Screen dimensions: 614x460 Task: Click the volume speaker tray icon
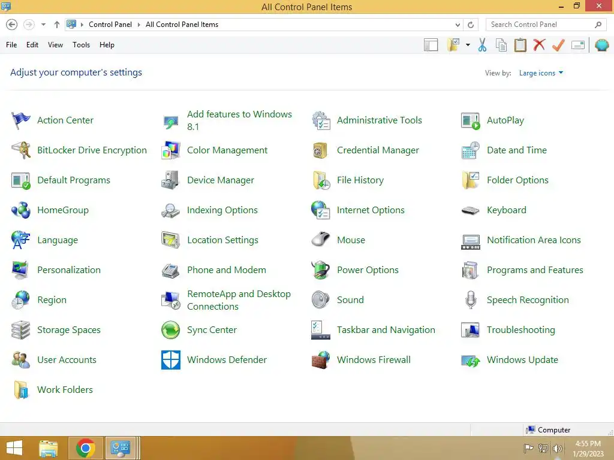[x=558, y=448]
